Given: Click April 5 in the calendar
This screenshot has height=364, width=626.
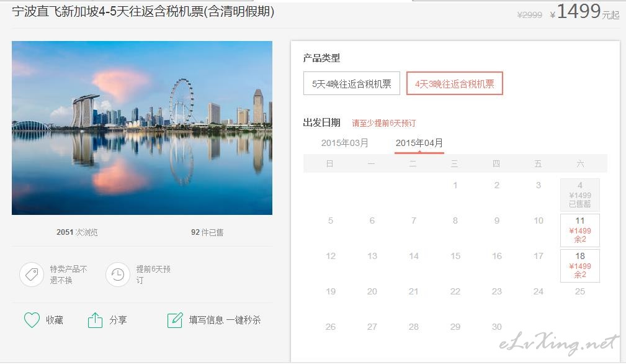Looking at the screenshot, I should pyautogui.click(x=331, y=221).
